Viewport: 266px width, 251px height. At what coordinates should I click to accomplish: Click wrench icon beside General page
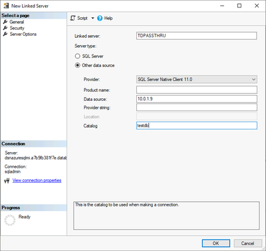pyautogui.click(x=5, y=22)
